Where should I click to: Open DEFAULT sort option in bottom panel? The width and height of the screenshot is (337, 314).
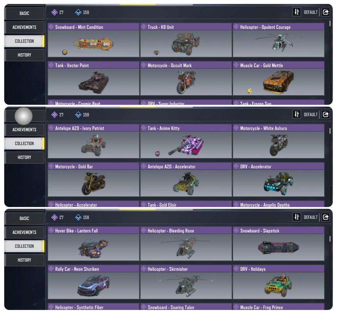[x=310, y=217]
